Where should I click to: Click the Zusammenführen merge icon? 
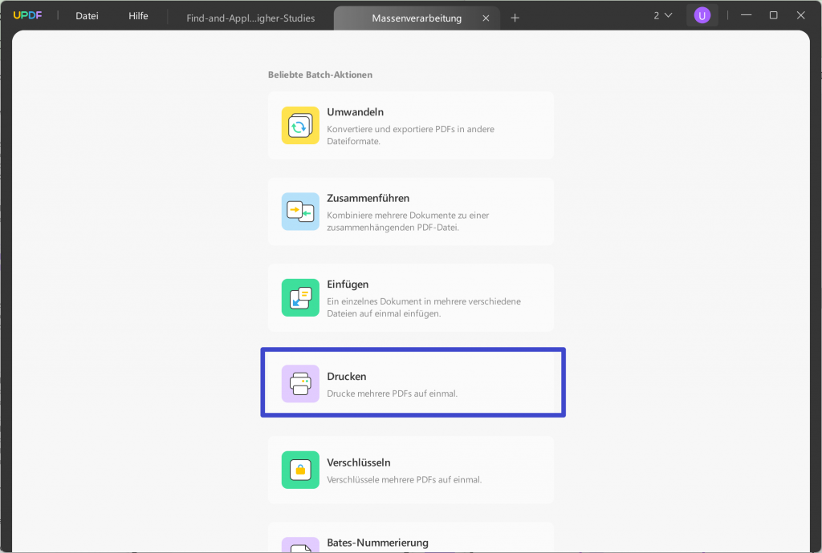300,212
